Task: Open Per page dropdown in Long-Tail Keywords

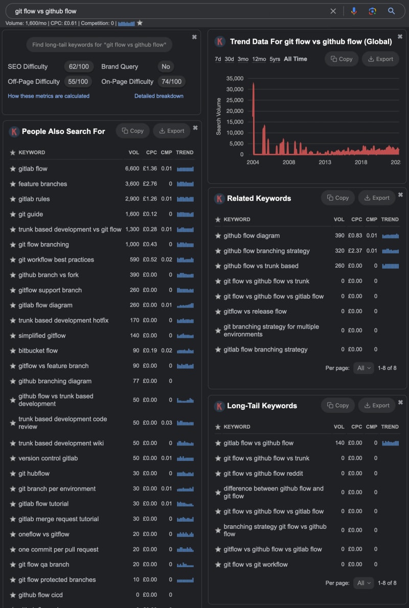Action: click(x=363, y=583)
